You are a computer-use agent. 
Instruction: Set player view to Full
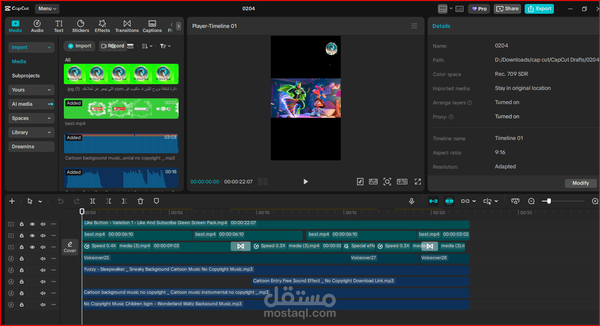coord(373,182)
